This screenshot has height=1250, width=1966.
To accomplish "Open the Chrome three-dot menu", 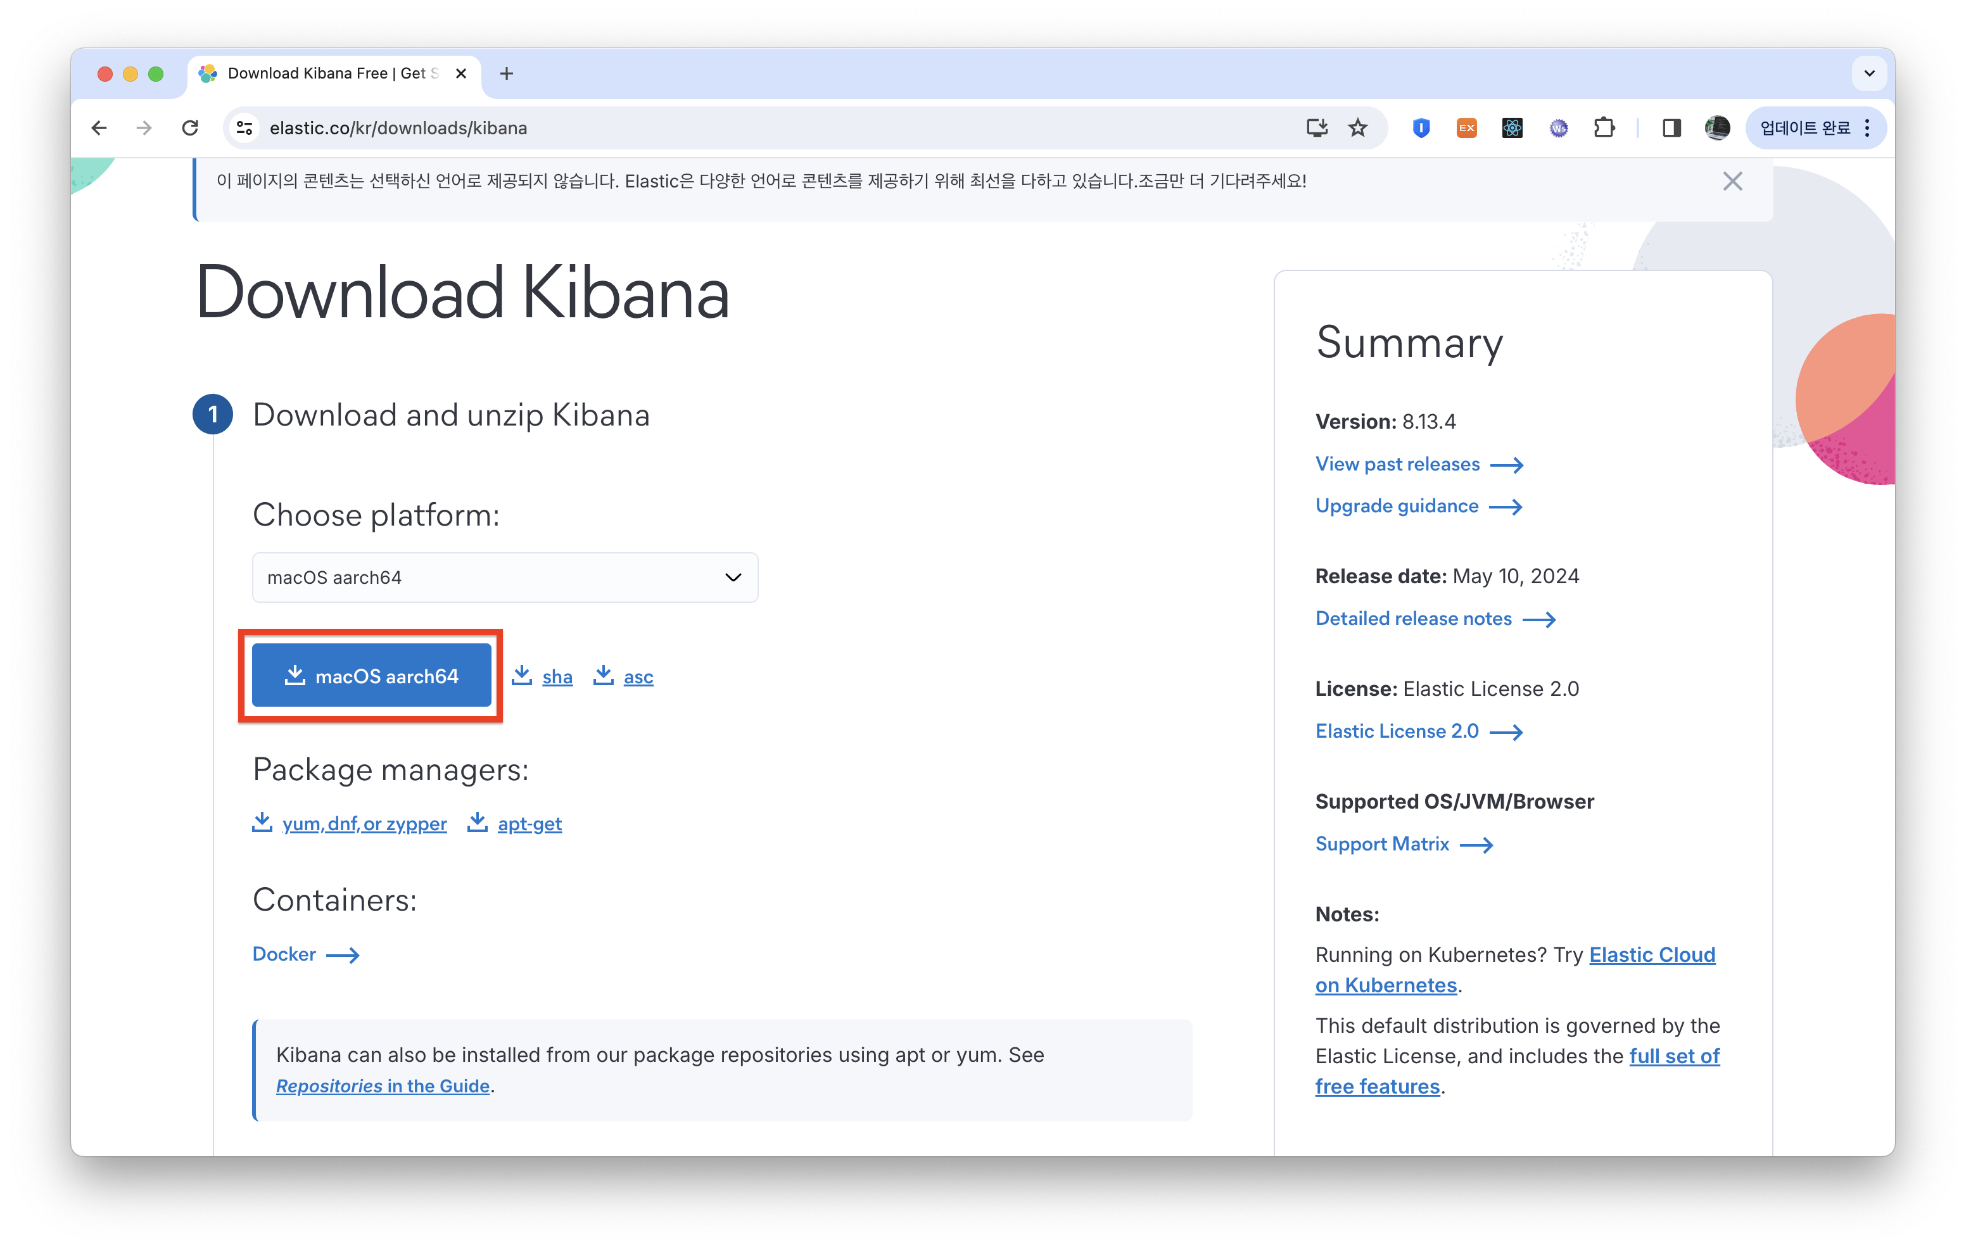I will point(1867,128).
